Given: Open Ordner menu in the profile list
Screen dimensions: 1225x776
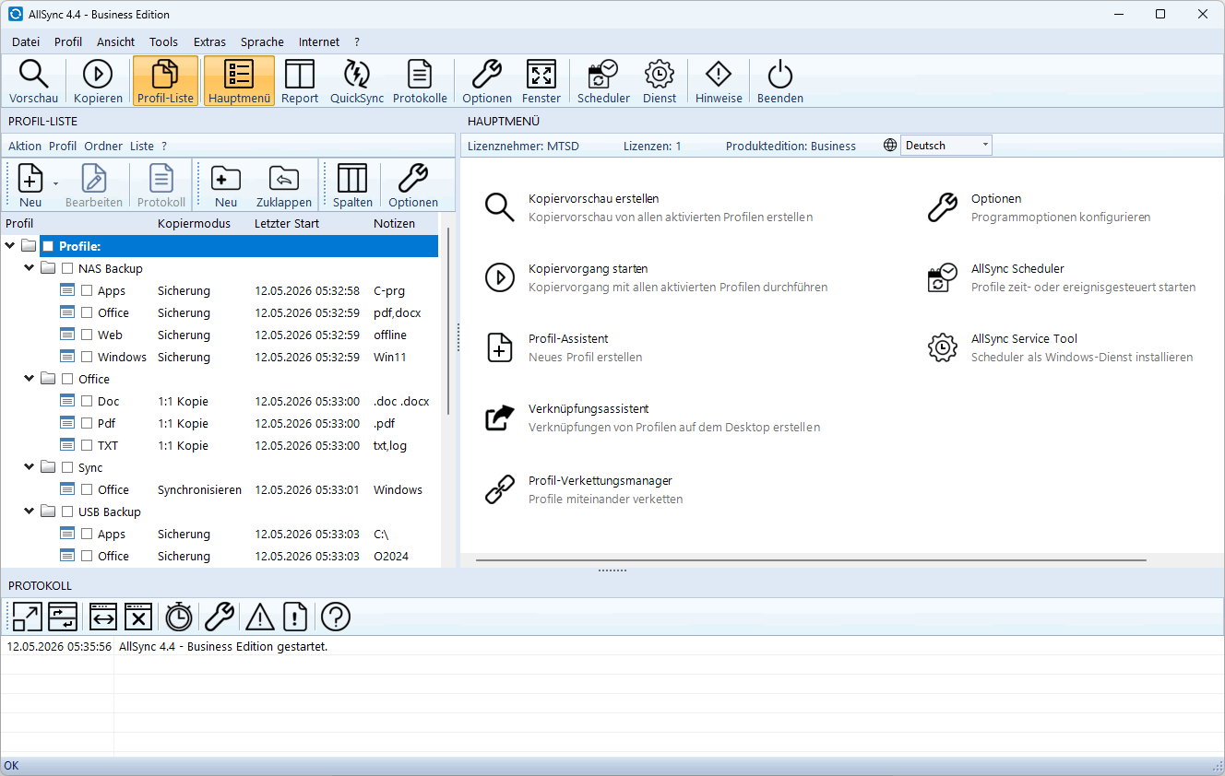Looking at the screenshot, I should coord(103,146).
